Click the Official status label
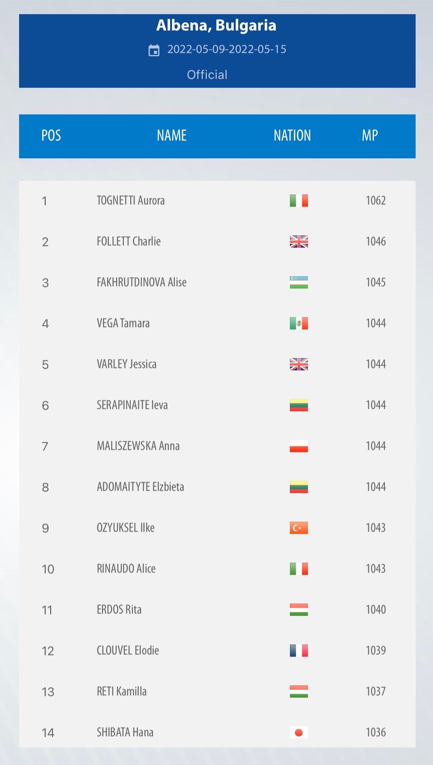This screenshot has width=433, height=765. [x=207, y=75]
